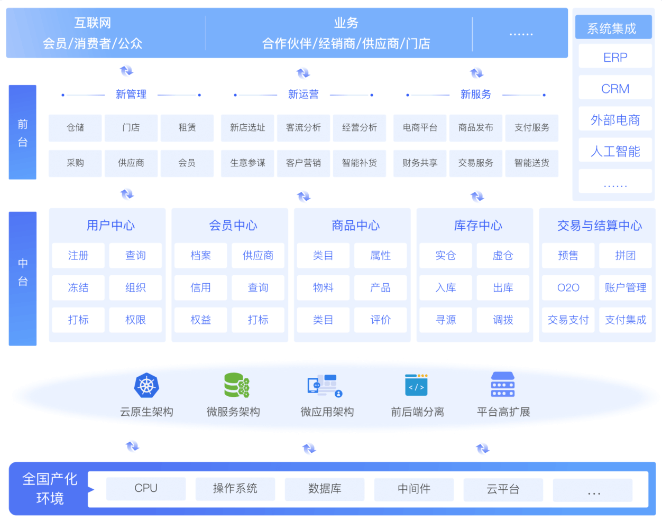Image resolution: width=662 pixels, height=522 pixels.
Task: Click the 智能送货 tile
Action: click(x=532, y=163)
